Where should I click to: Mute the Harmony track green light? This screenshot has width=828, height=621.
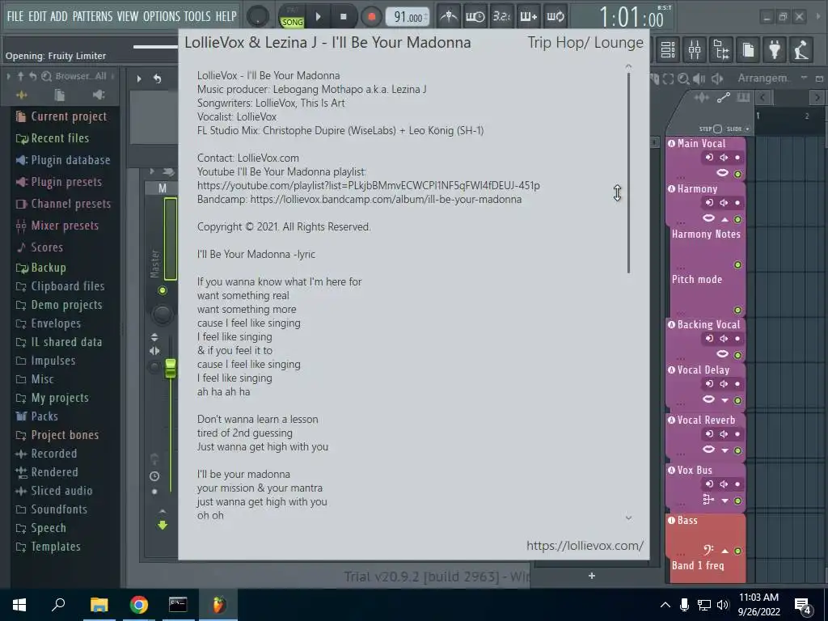click(x=737, y=219)
